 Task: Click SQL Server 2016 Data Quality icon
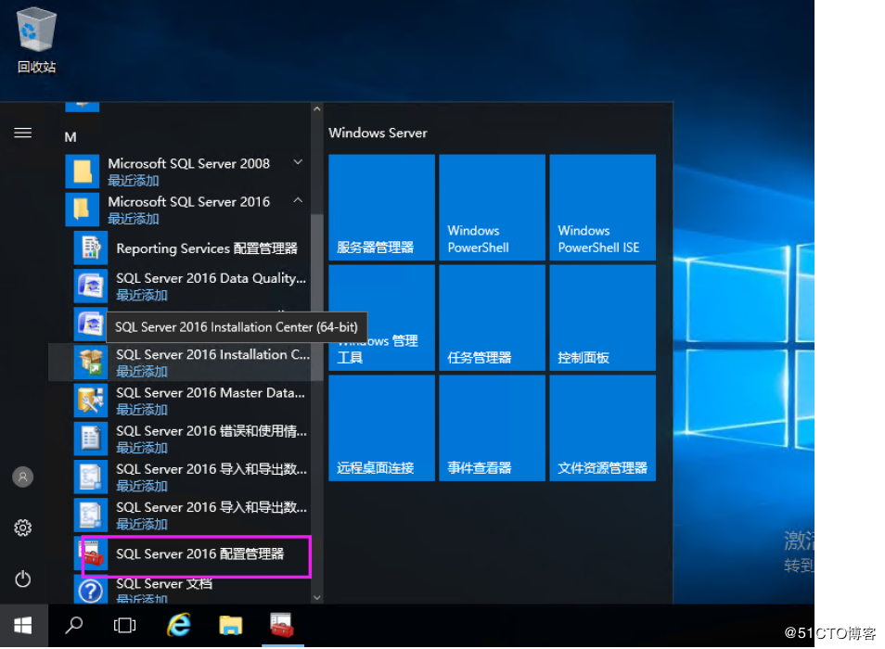pyautogui.click(x=91, y=286)
